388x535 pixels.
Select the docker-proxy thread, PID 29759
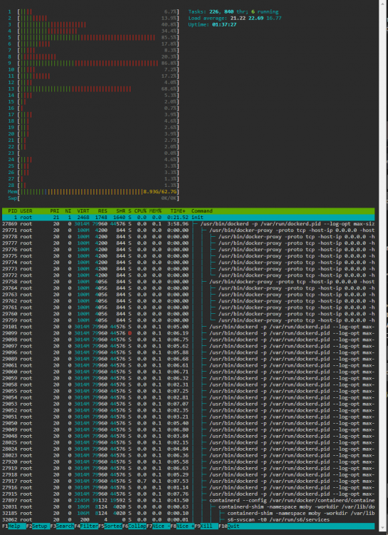[188, 320]
